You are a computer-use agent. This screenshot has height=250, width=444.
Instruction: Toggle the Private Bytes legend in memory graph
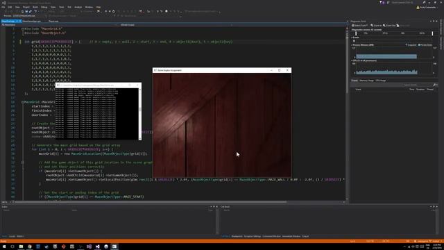[425, 45]
